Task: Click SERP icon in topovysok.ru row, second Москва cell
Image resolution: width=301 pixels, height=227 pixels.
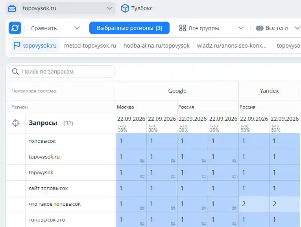Action: point(173,161)
